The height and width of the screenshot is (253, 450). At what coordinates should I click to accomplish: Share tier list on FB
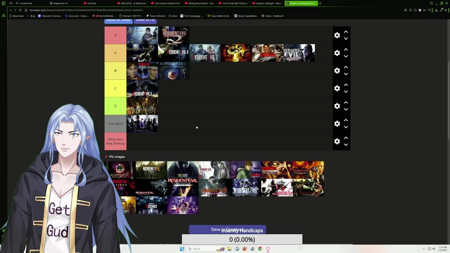(145, 20)
